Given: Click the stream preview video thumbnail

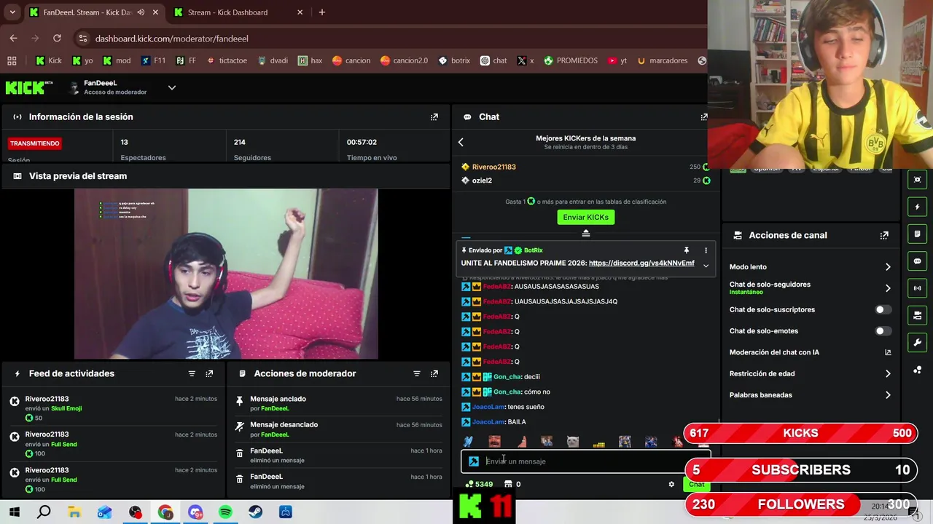Looking at the screenshot, I should (x=226, y=274).
